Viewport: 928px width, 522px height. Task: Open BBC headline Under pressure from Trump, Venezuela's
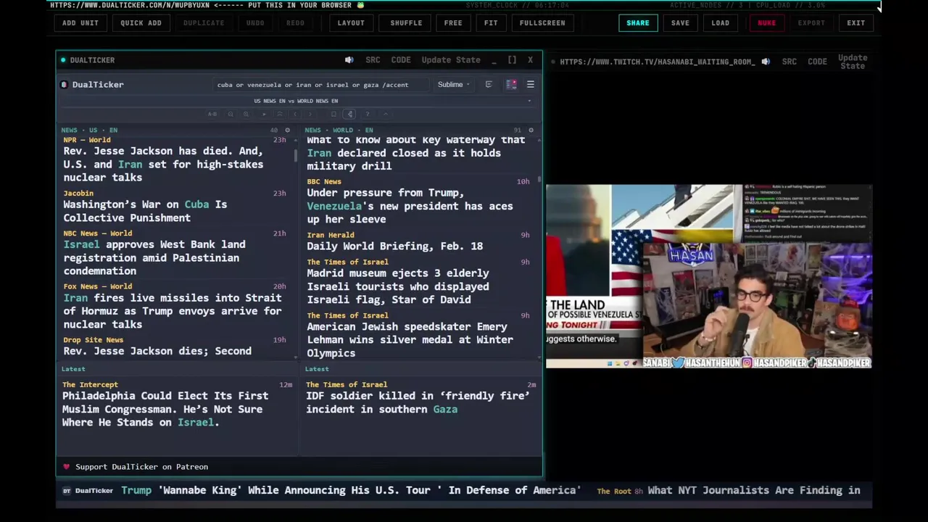pyautogui.click(x=410, y=206)
